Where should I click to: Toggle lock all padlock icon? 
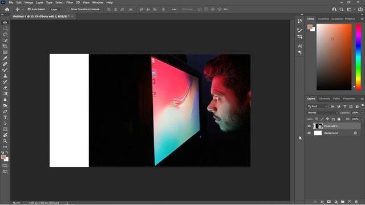(339, 119)
